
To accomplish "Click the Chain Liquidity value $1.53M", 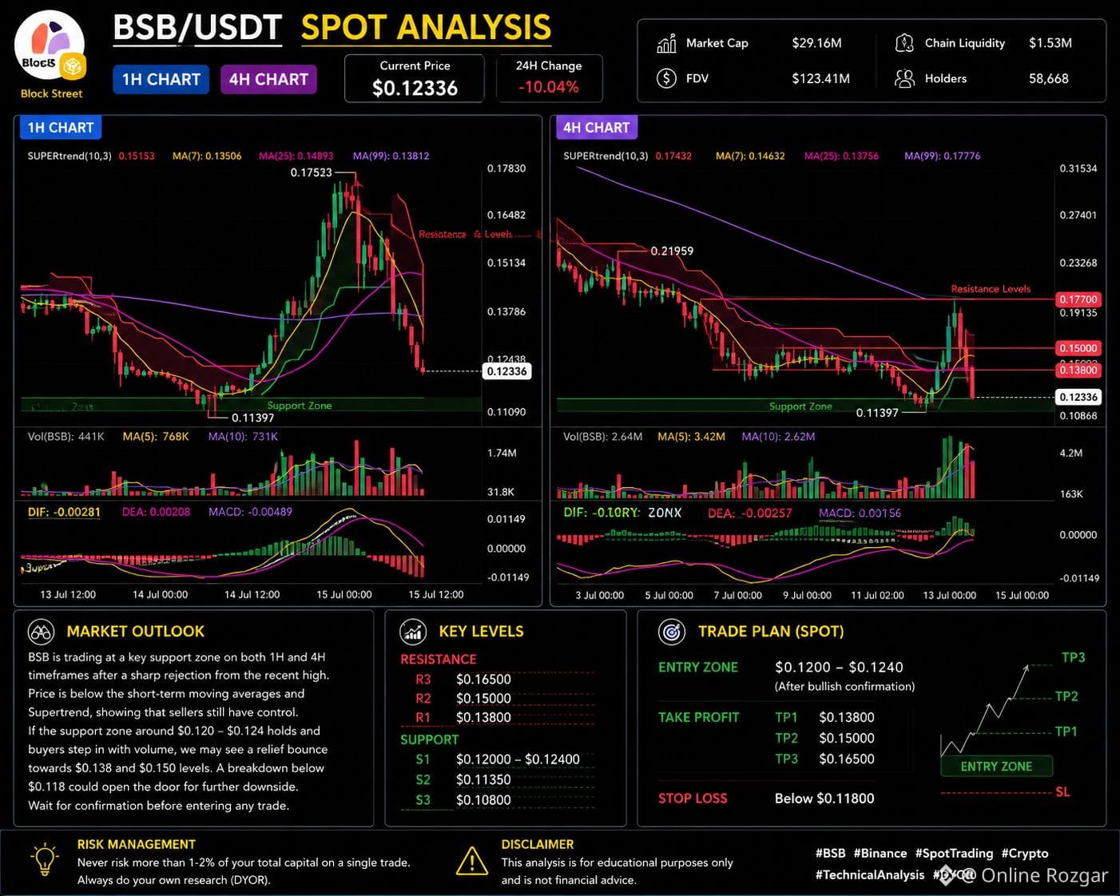I will tap(1050, 43).
